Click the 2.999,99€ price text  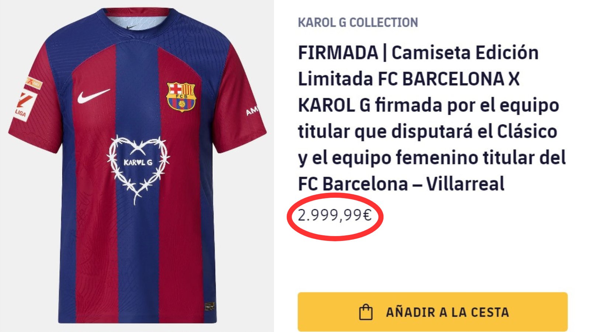(x=334, y=215)
